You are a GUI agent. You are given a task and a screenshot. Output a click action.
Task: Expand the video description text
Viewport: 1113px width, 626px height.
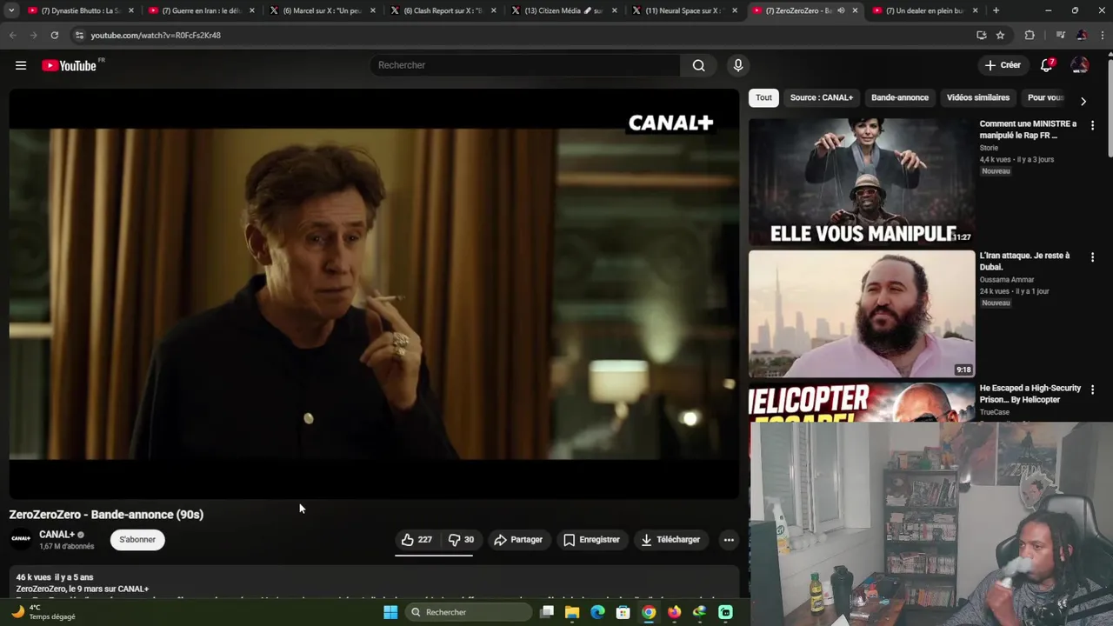click(x=374, y=583)
